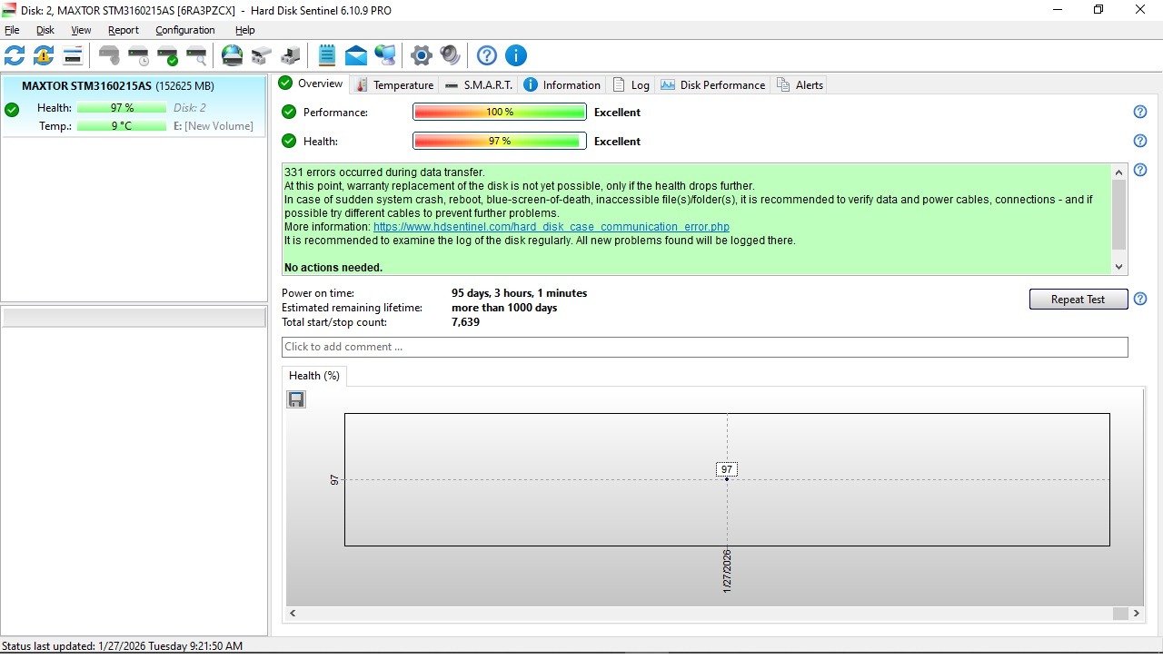Screen dimensions: 1163x659
Task: Click the Refresh disk information icon
Action: point(15,56)
